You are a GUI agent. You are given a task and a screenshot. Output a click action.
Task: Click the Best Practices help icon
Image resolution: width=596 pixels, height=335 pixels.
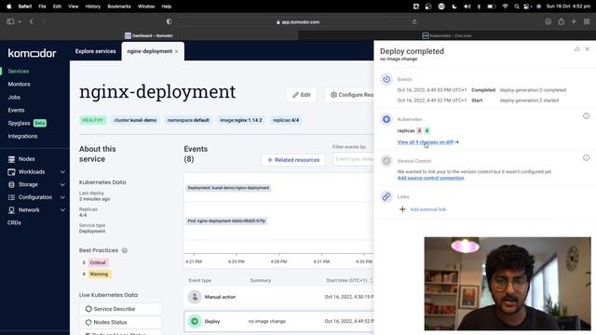point(124,250)
